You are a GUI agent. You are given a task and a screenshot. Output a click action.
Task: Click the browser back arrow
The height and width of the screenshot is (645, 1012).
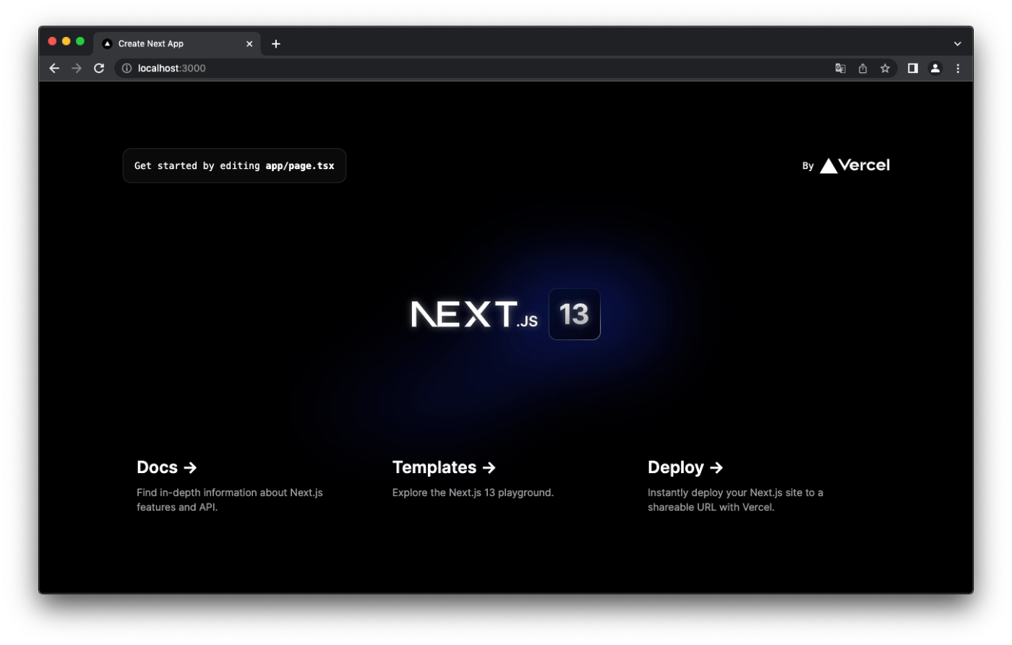(x=54, y=68)
